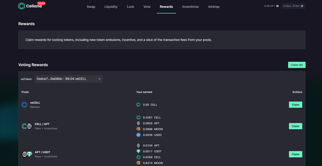322x166 pixels.
Task: Click the MOON icon next to 0.0986
Action: point(138,129)
